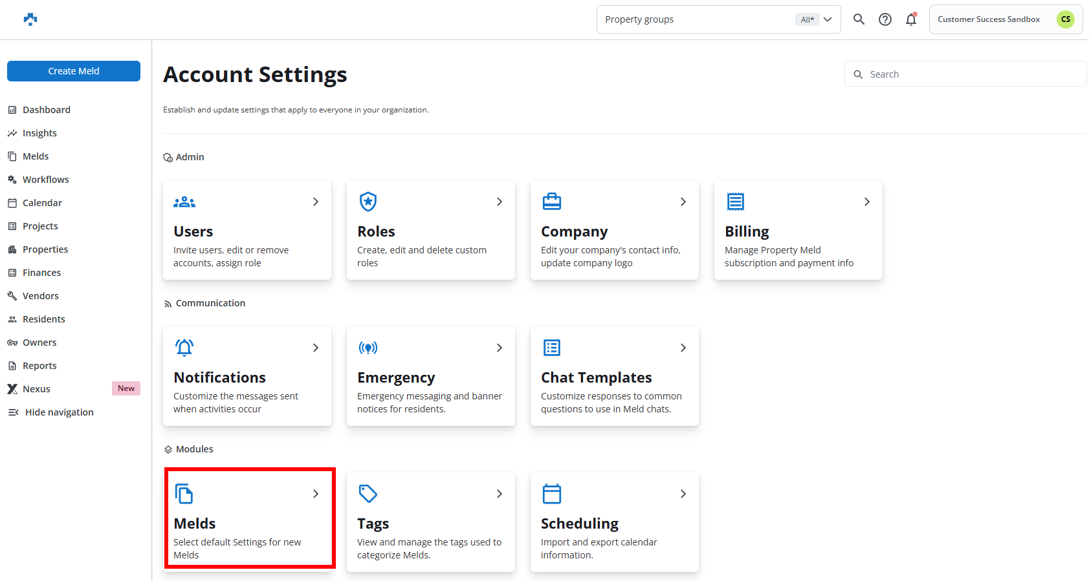
Task: Expand Chat Templates chevron arrow
Action: pos(683,348)
